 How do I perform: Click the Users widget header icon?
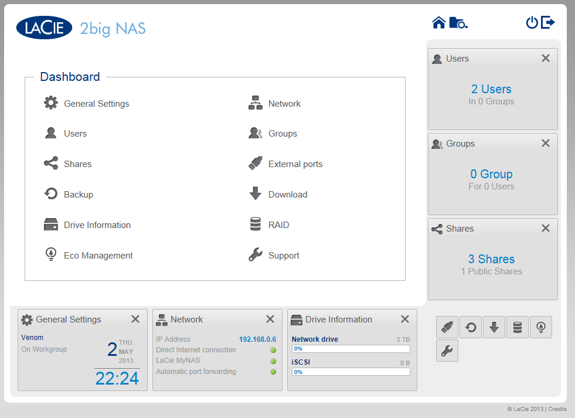pos(437,59)
